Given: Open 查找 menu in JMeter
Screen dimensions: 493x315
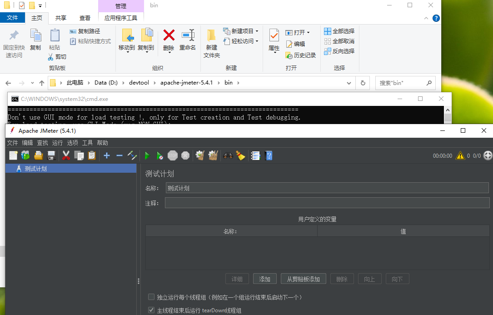Looking at the screenshot, I should (42, 143).
